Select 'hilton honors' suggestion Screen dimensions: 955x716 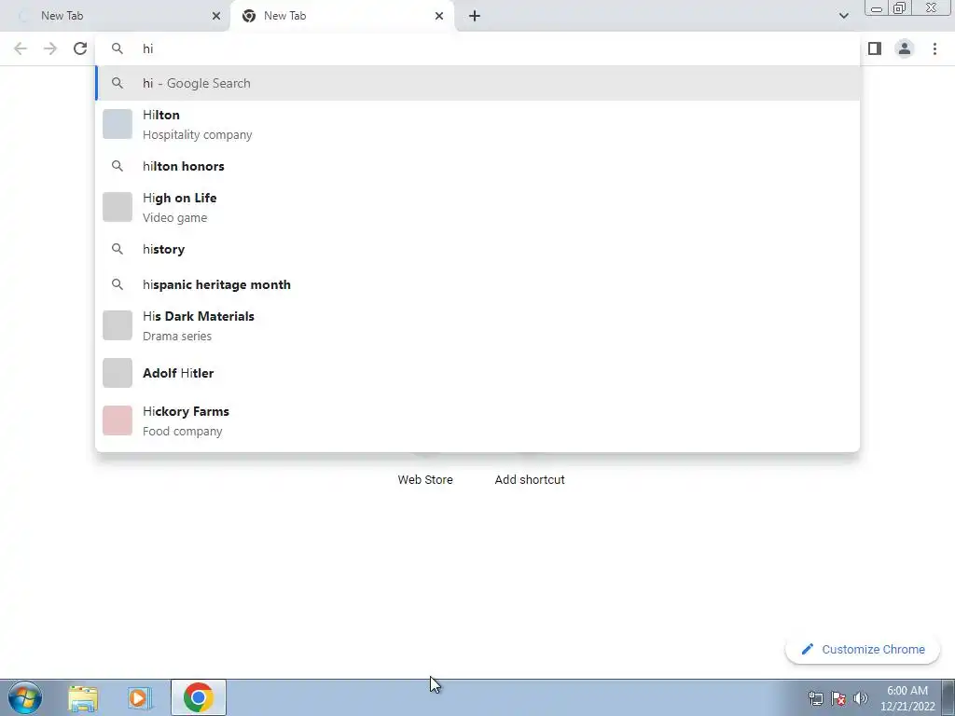(477, 166)
